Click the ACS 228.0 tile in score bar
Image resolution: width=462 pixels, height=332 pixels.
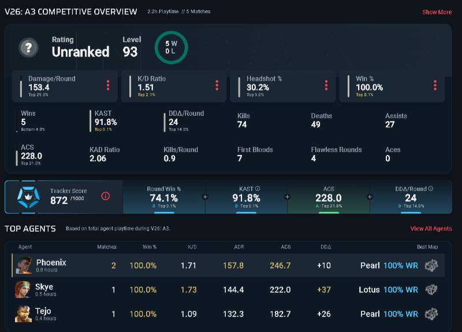tap(329, 197)
